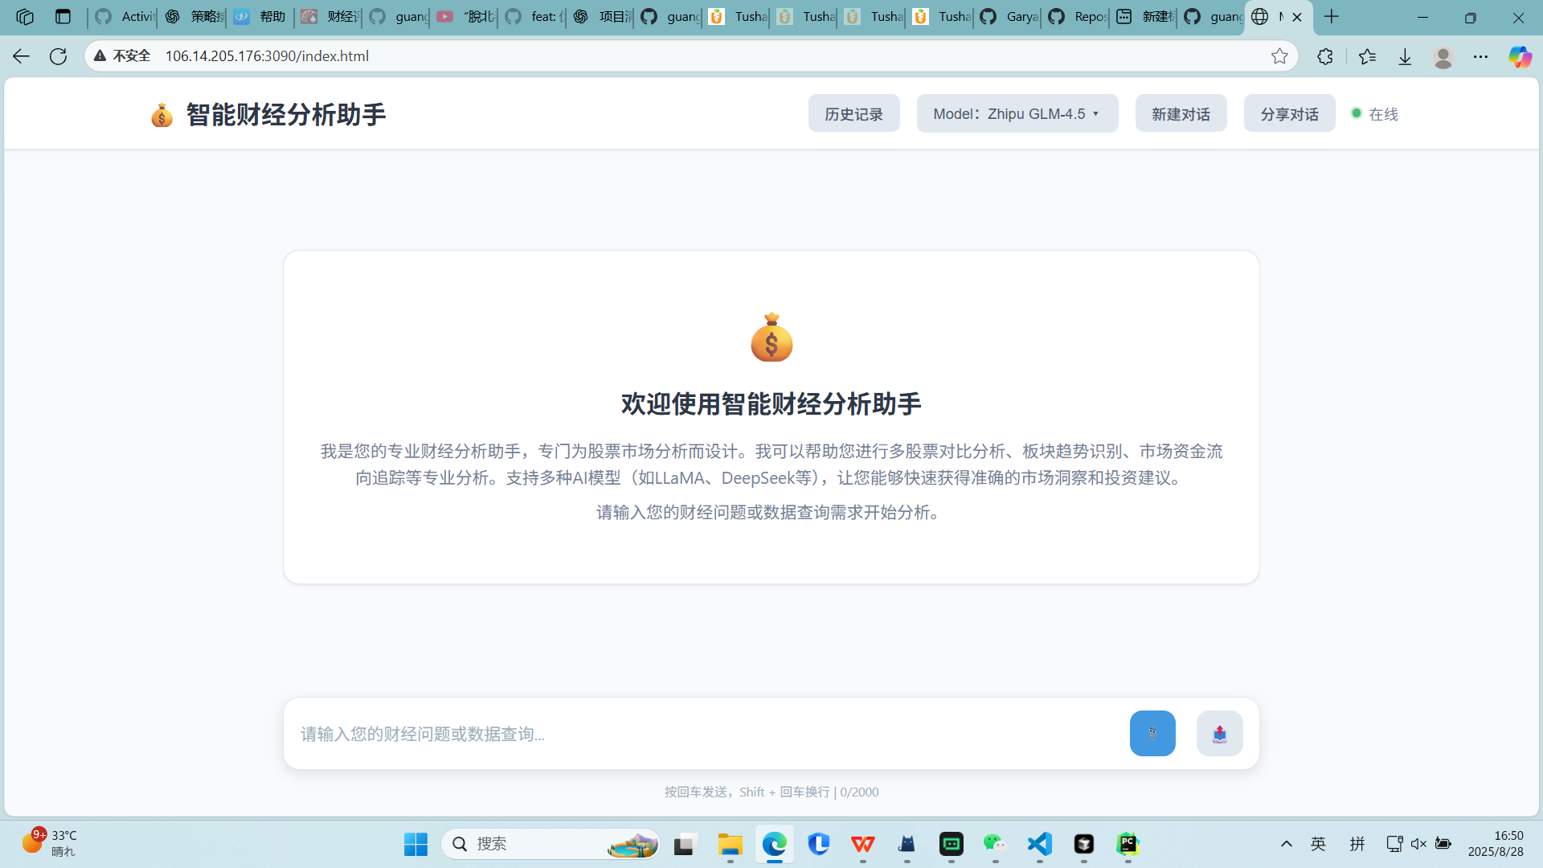Click the welcome heading 欢迎使用智能财经分析助手
Image resolution: width=1543 pixels, height=868 pixels.
click(771, 404)
